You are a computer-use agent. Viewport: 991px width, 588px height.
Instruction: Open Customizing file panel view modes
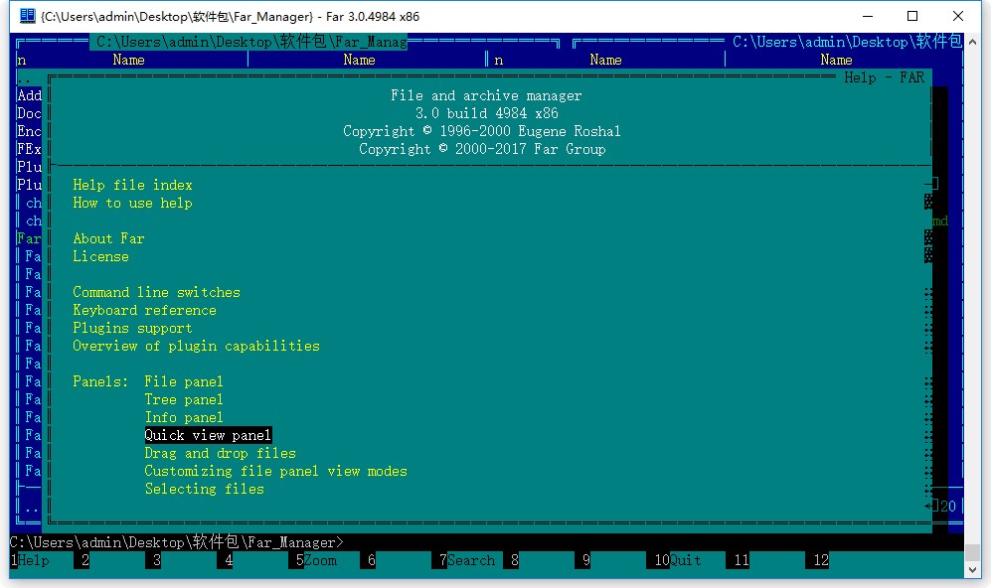click(x=275, y=471)
